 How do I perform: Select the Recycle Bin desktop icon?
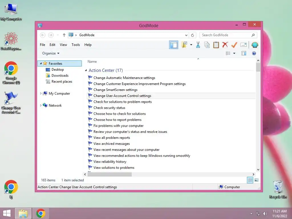278,189
